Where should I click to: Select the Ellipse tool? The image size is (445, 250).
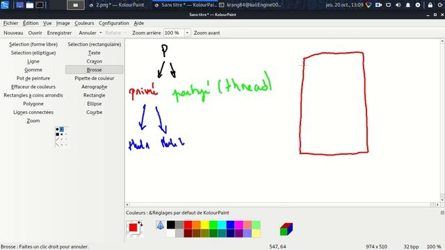coord(95,103)
